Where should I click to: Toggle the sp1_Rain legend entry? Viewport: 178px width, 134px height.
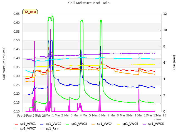[50, 129]
